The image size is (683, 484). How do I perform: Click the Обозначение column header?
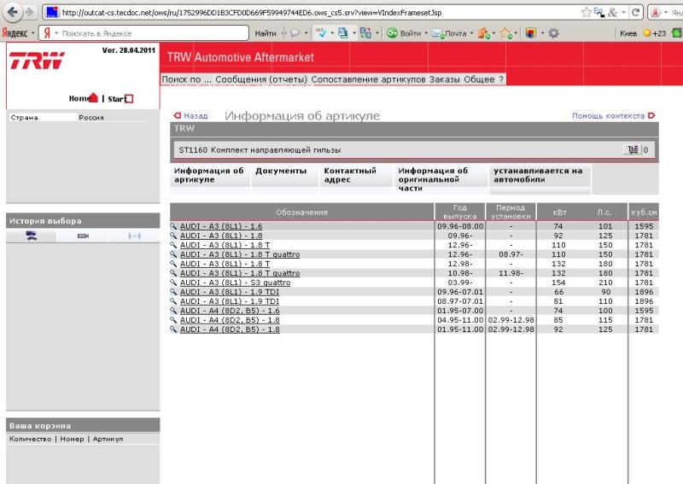pos(302,213)
